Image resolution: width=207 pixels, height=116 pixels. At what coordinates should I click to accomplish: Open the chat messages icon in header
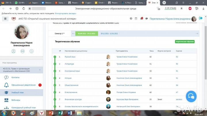tap(147, 19)
